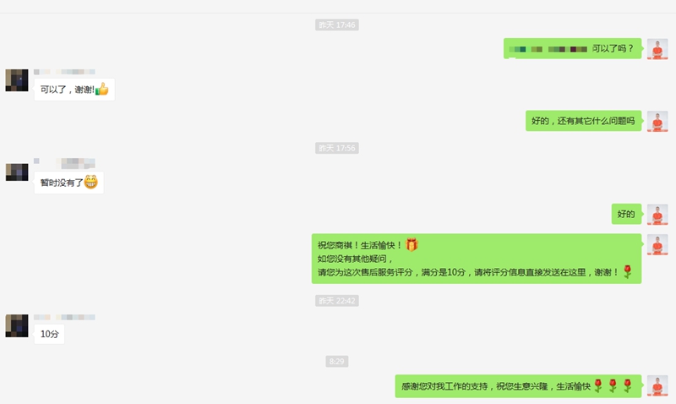Click the 暂时没有了 message bubble
This screenshot has width=676, height=404.
(69, 183)
